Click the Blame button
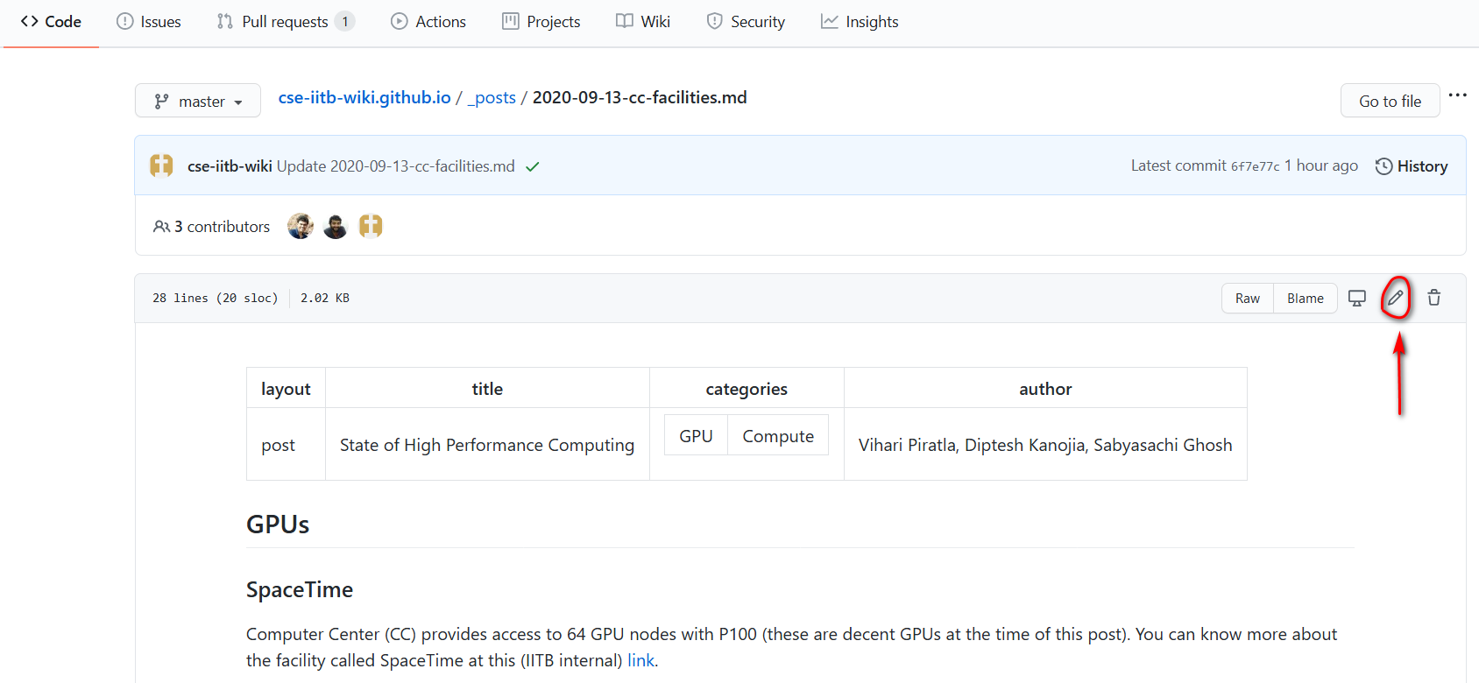The height and width of the screenshot is (683, 1479). [x=1306, y=299]
